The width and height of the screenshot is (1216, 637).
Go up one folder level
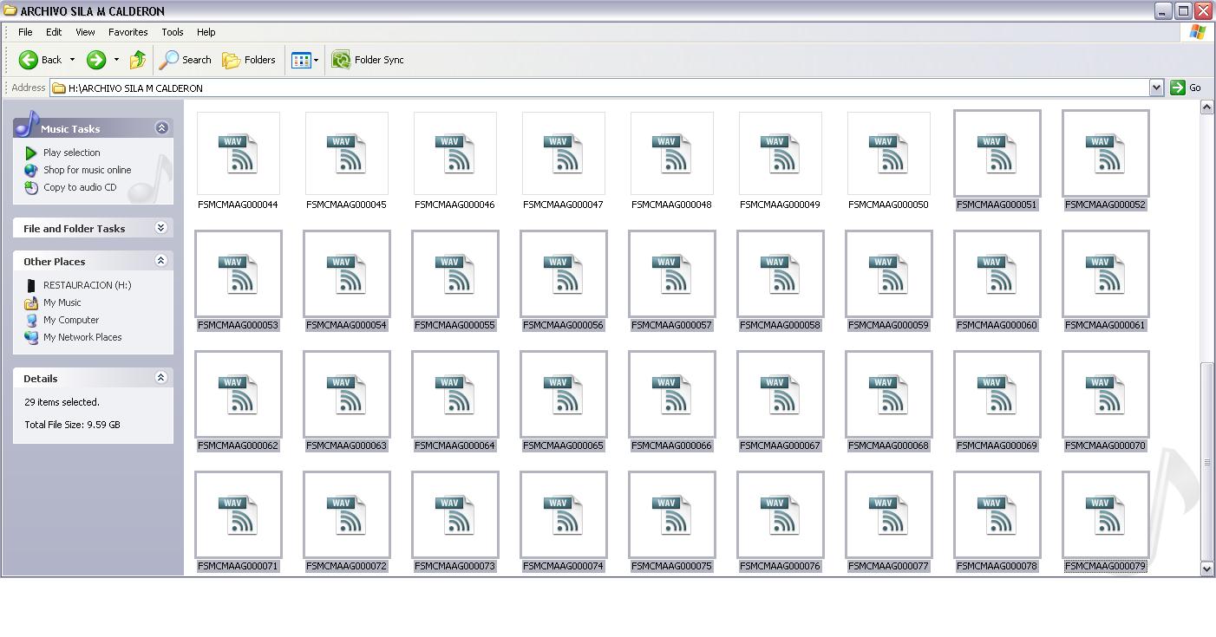[138, 60]
